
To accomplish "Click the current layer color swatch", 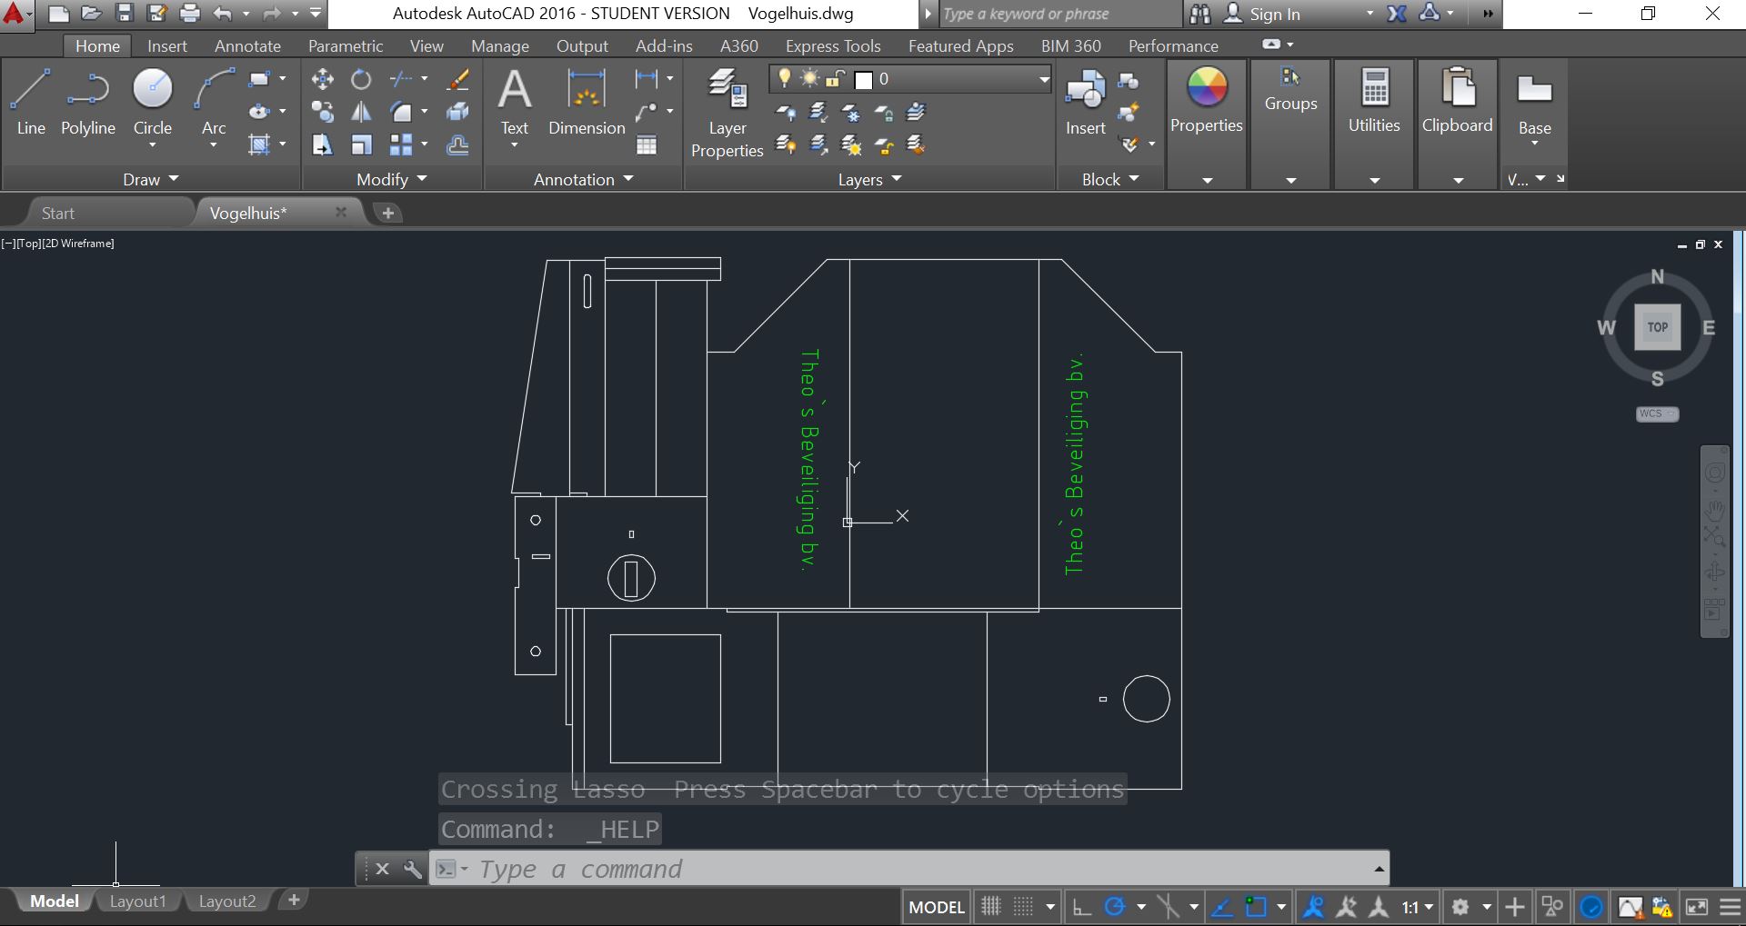I will (x=863, y=79).
